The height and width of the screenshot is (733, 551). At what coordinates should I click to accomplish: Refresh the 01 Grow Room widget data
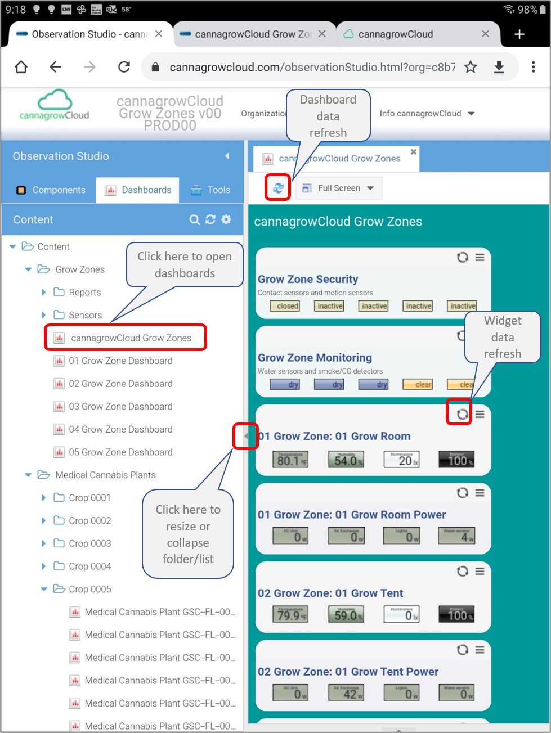click(x=462, y=415)
